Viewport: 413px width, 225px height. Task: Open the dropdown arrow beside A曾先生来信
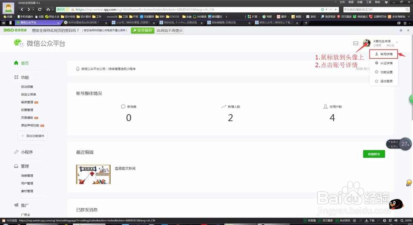(x=396, y=42)
